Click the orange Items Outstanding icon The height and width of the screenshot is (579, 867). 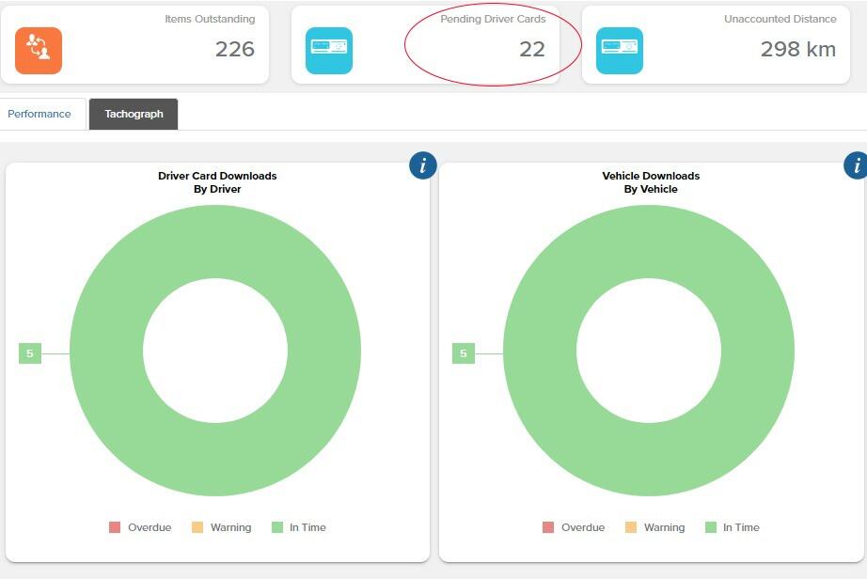[39, 50]
